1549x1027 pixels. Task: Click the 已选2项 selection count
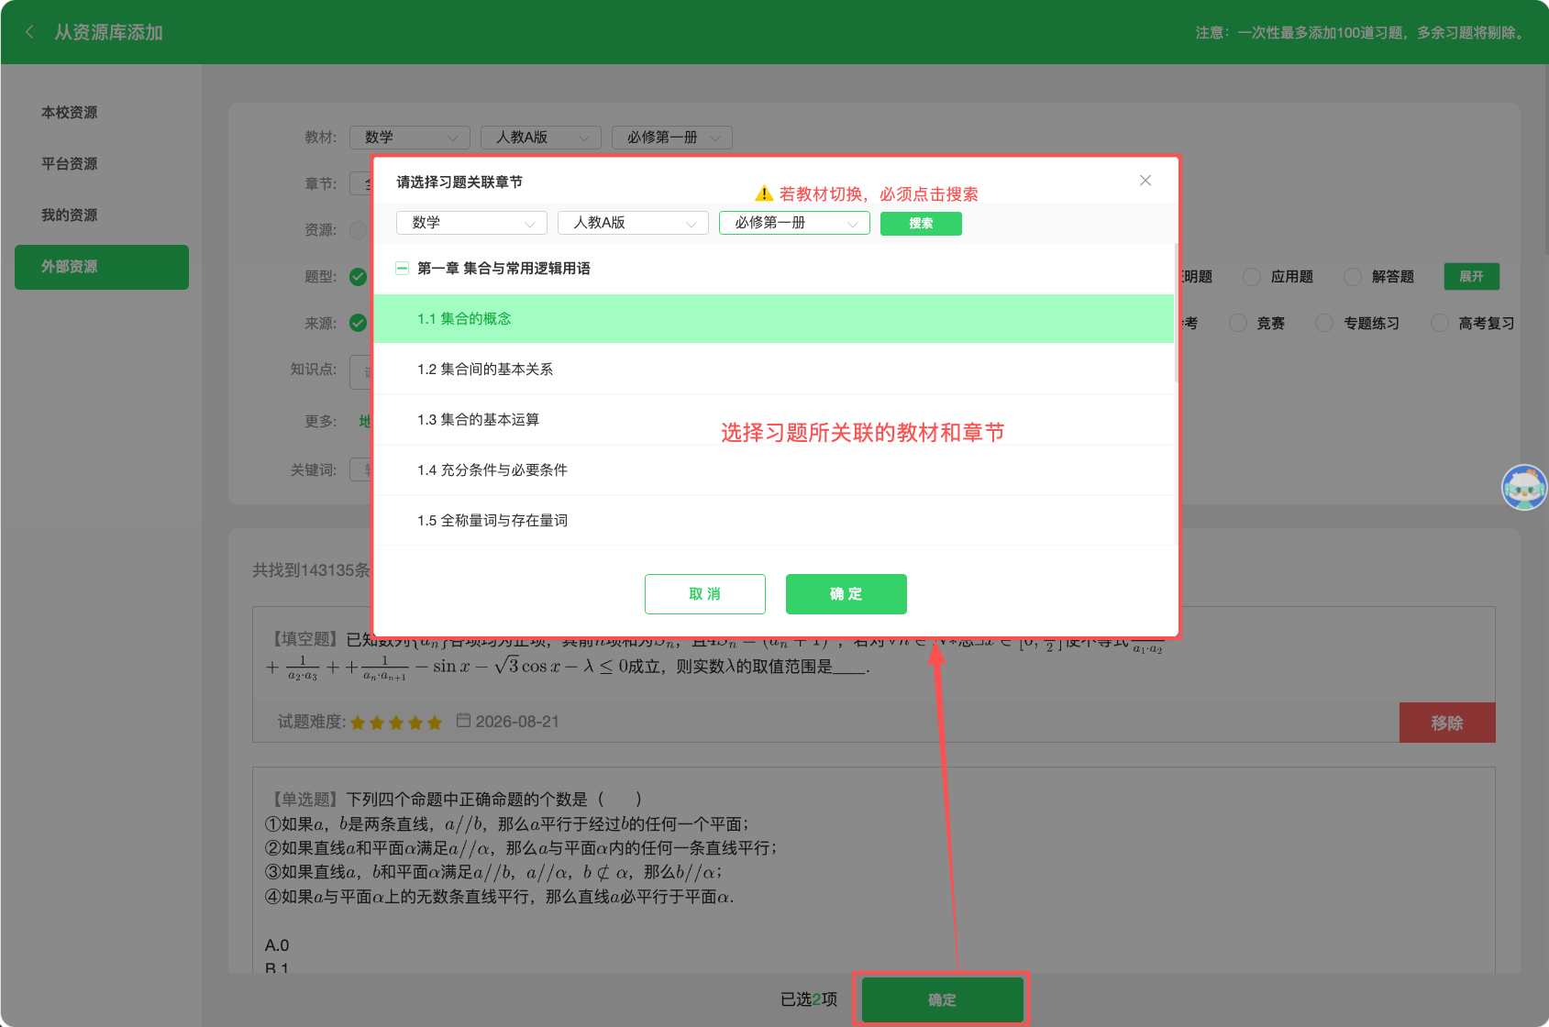(809, 999)
